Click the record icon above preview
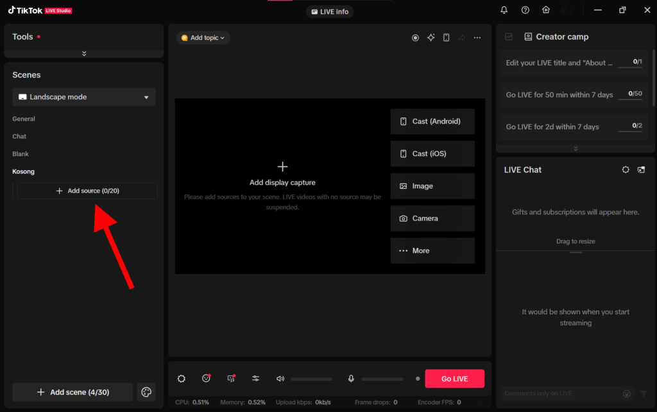This screenshot has height=412, width=657. [x=415, y=38]
